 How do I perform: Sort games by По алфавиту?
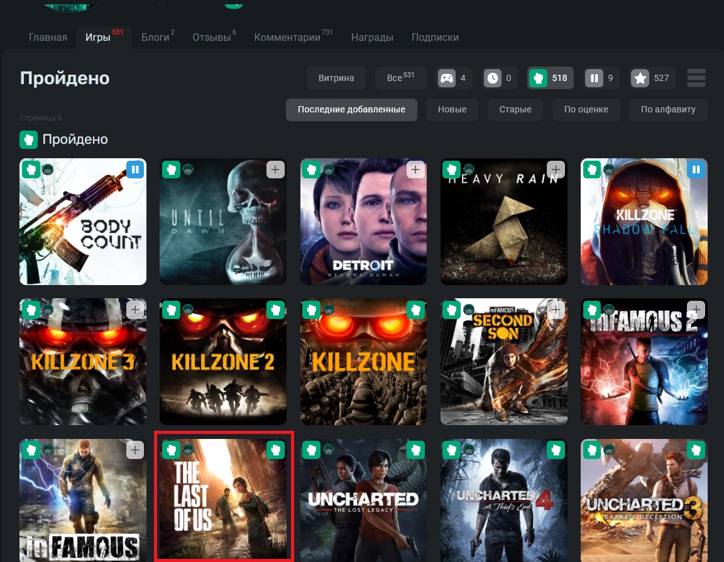coord(668,110)
